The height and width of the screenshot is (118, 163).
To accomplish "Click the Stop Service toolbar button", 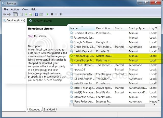I will [x=52, y=14].
